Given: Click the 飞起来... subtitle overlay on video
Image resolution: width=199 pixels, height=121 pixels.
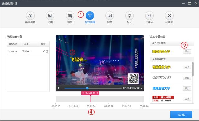Looking at the screenshot, I should coord(79,60).
